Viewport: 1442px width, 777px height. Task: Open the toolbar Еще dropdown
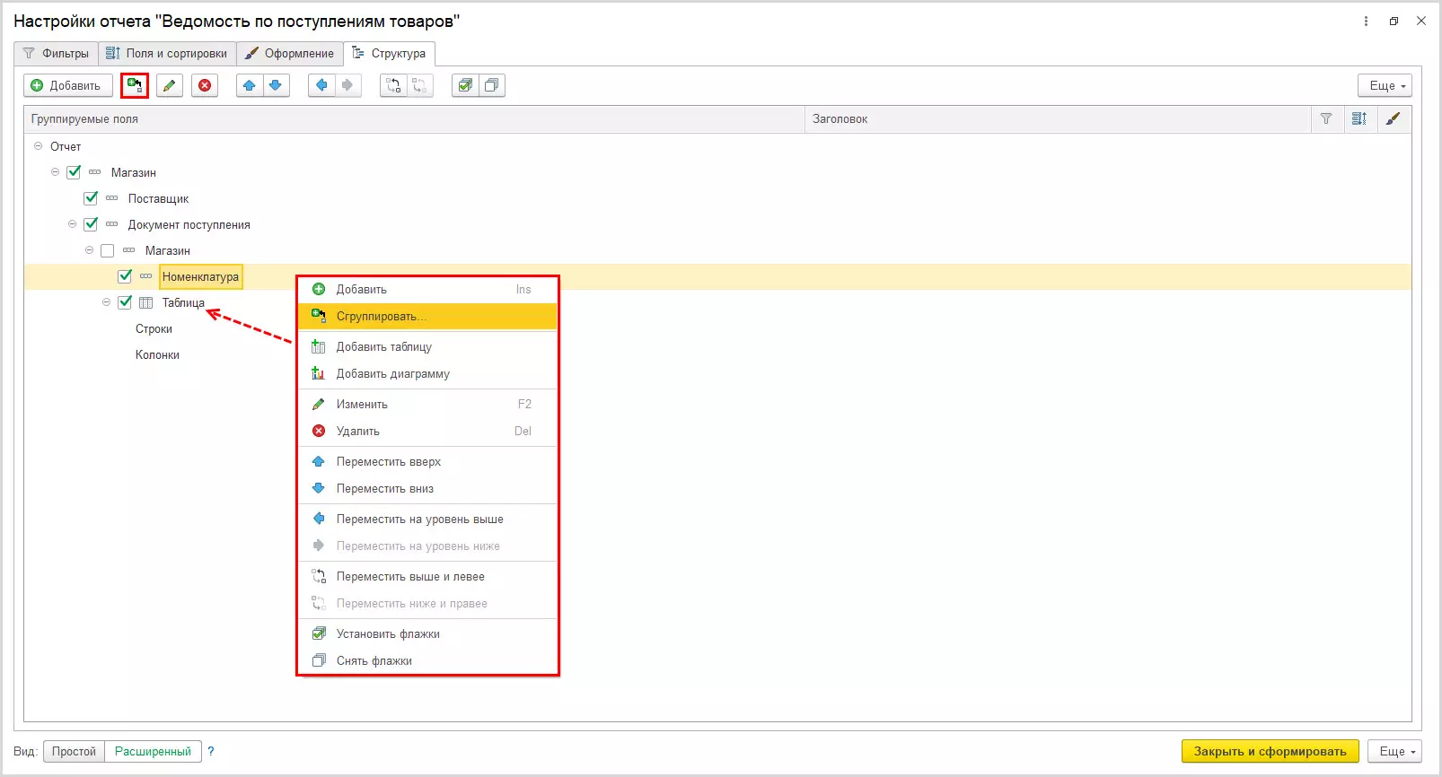1385,85
